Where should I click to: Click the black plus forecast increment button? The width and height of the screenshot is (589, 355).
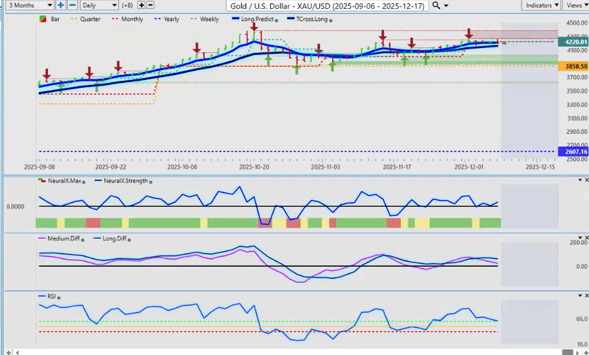click(141, 5)
